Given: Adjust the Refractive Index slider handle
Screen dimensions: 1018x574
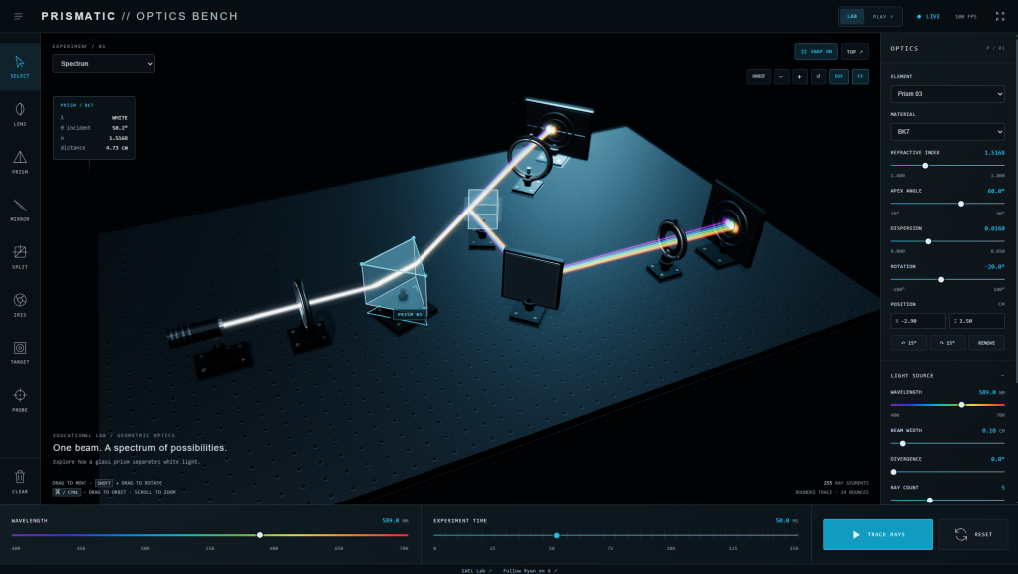Looking at the screenshot, I should 926,166.
